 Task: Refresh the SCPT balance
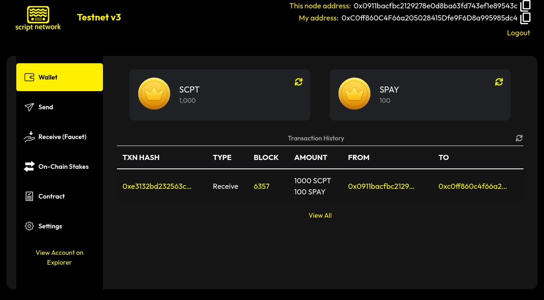pos(299,82)
